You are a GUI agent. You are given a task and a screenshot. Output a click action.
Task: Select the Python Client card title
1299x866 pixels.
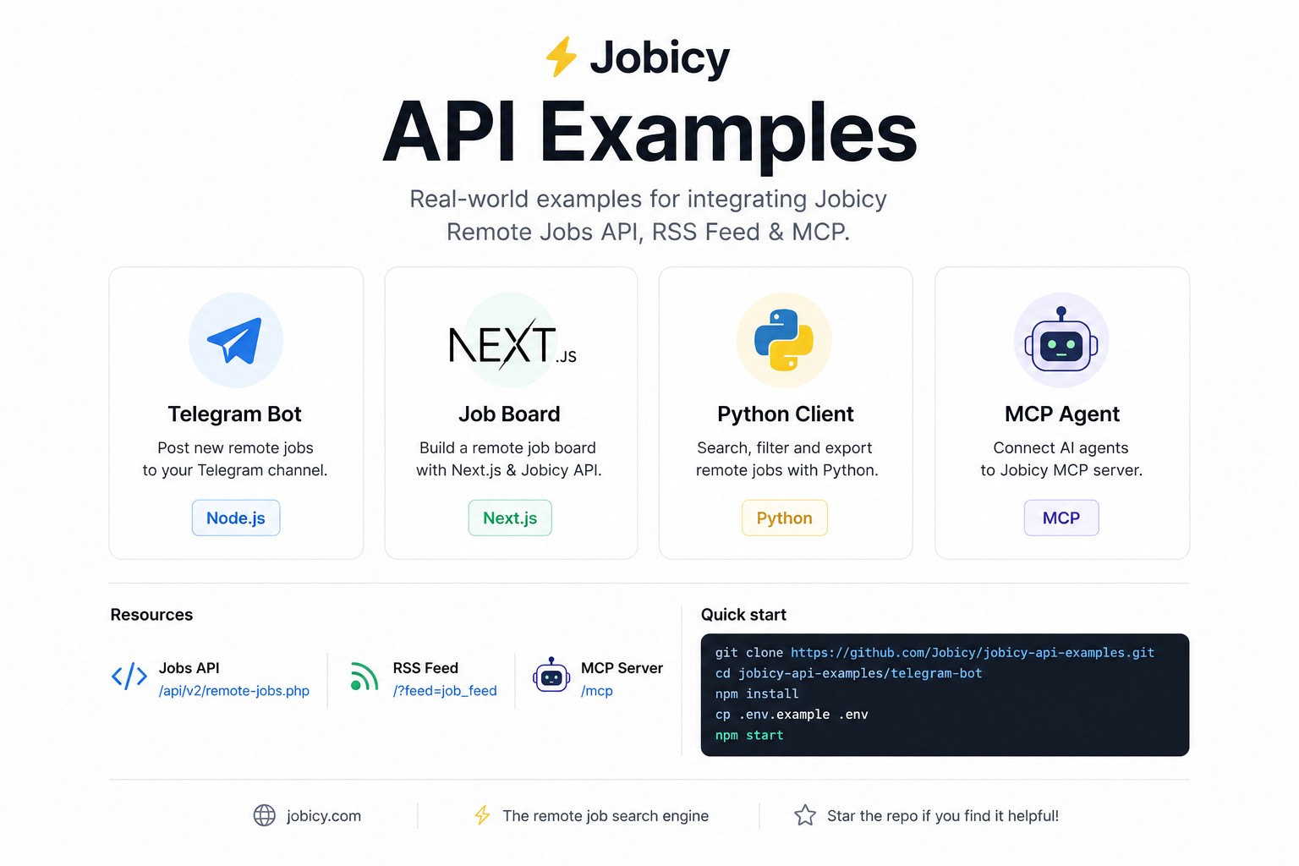pyautogui.click(x=786, y=414)
